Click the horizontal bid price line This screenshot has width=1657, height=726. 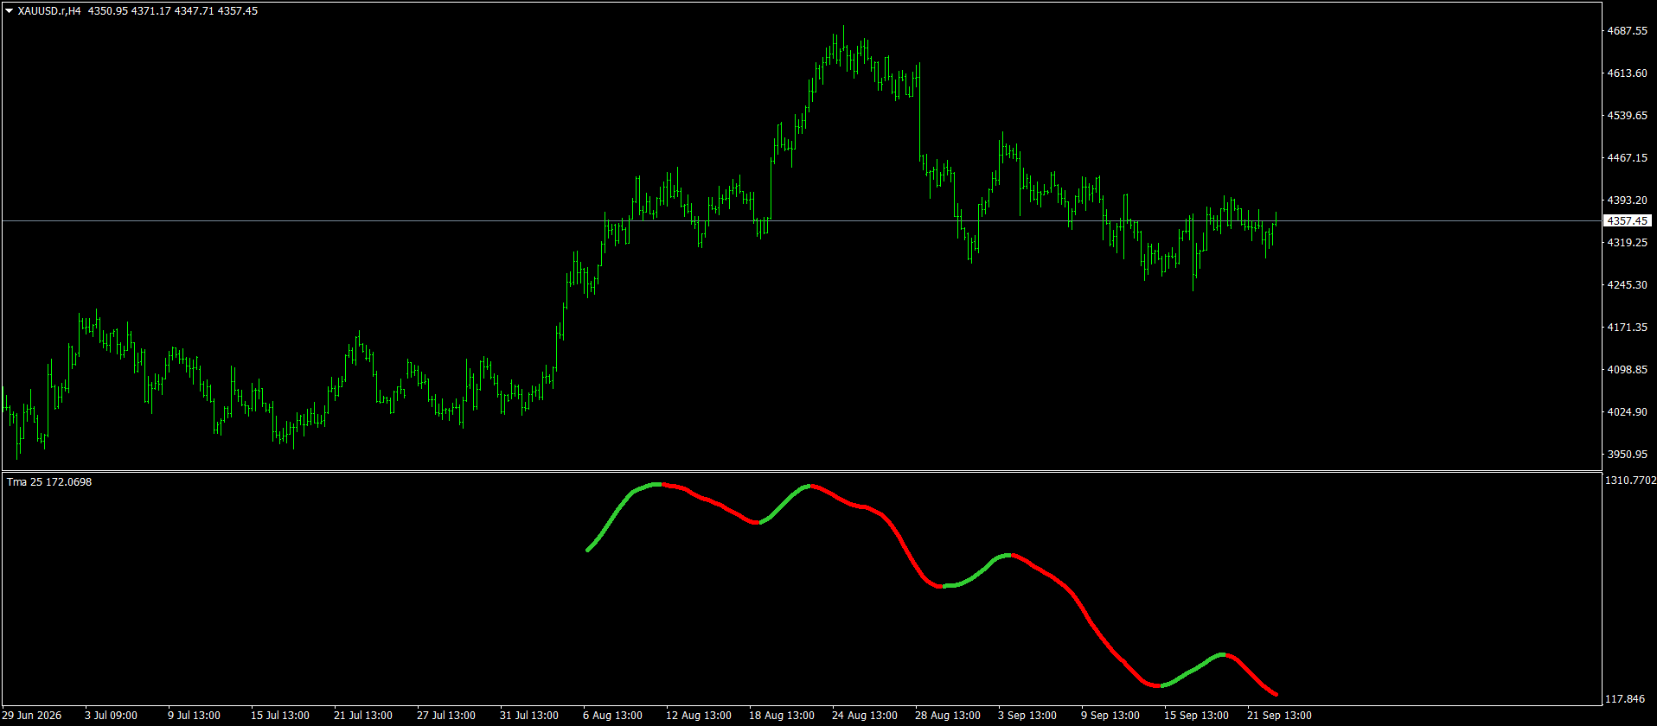click(801, 221)
